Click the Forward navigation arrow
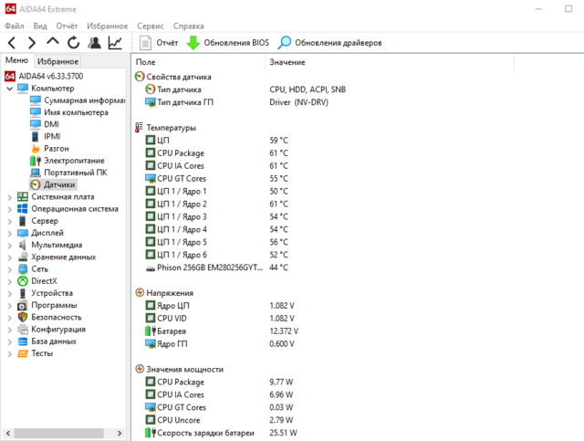 point(32,43)
